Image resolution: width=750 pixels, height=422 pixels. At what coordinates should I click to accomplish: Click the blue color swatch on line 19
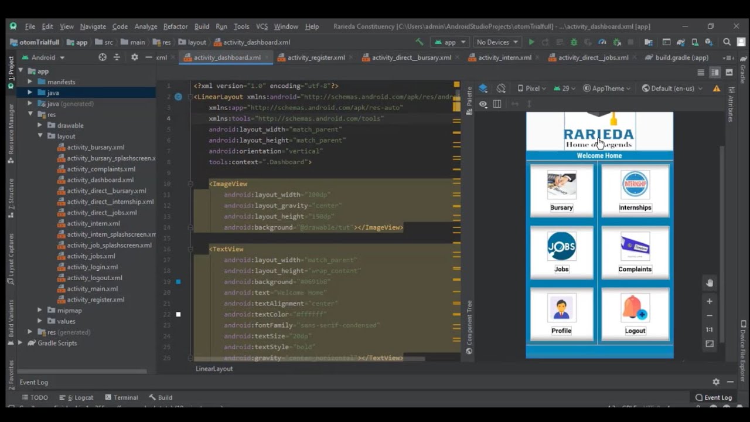(x=178, y=282)
